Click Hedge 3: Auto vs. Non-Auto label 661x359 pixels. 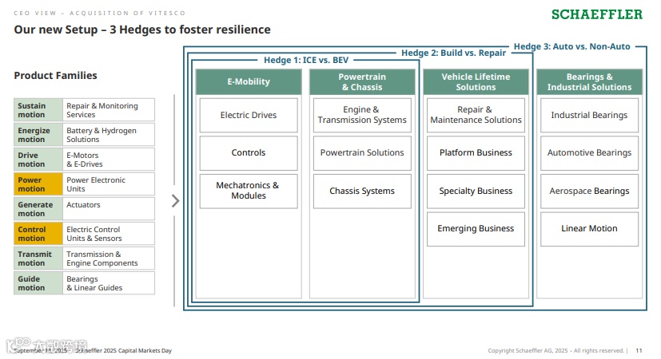coord(572,46)
